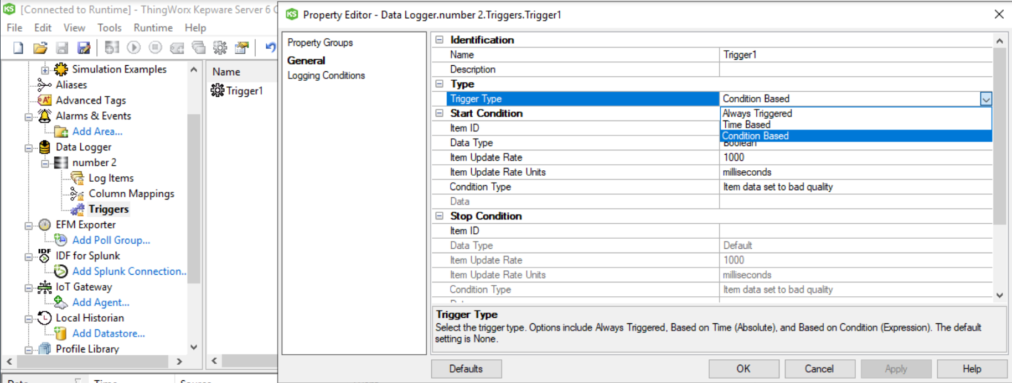1012x383 pixels.
Task: Open the Tools menu
Action: click(110, 28)
